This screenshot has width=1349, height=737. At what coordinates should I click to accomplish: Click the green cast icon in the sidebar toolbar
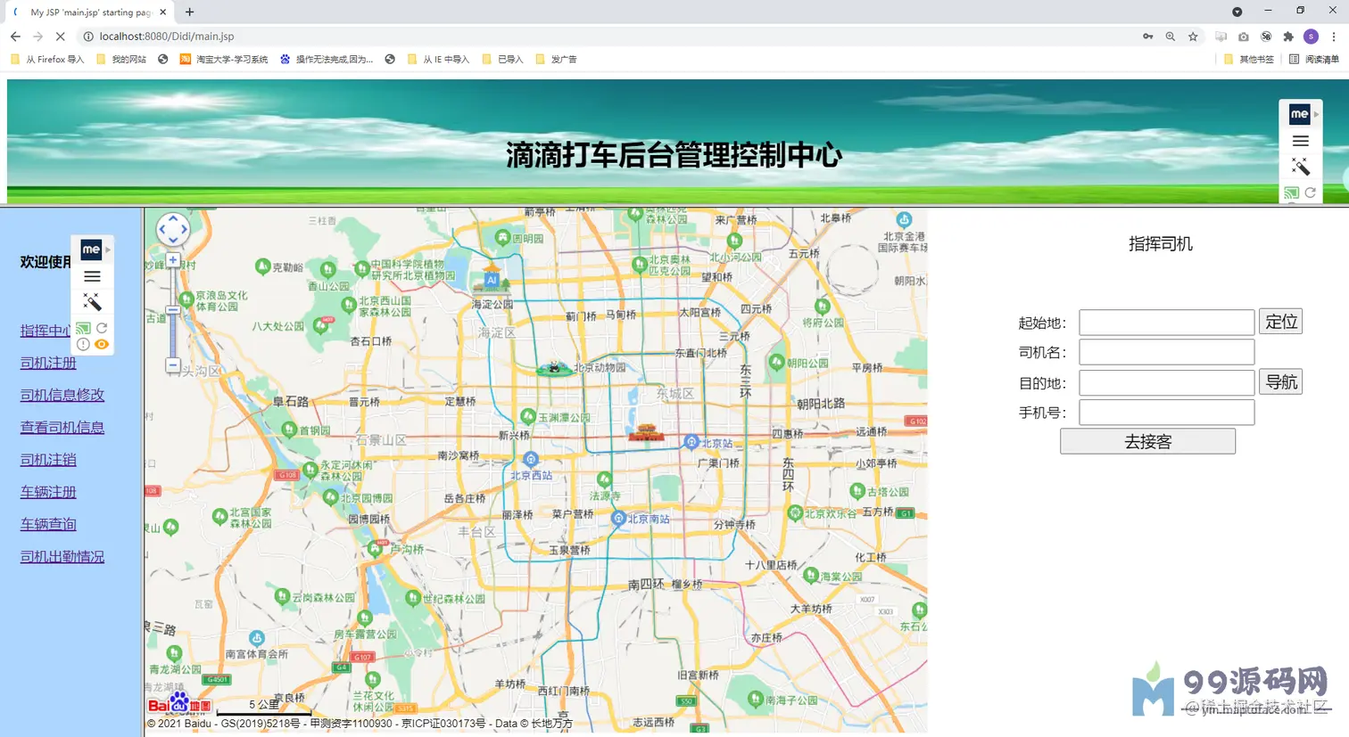coord(84,328)
